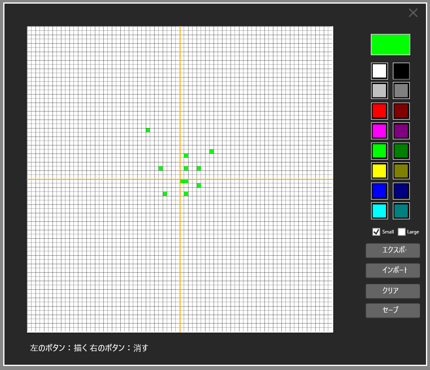This screenshot has width=430, height=370.
Task: Select the navy color swatch
Action: click(x=401, y=191)
